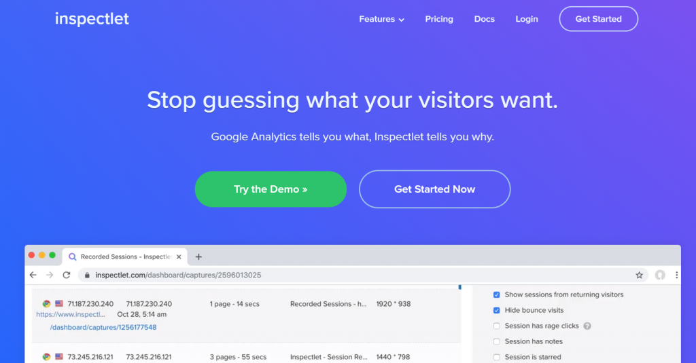Click the 'Oct 28, 5:14 am' timestamp
This screenshot has width=696, height=363.
(x=141, y=314)
